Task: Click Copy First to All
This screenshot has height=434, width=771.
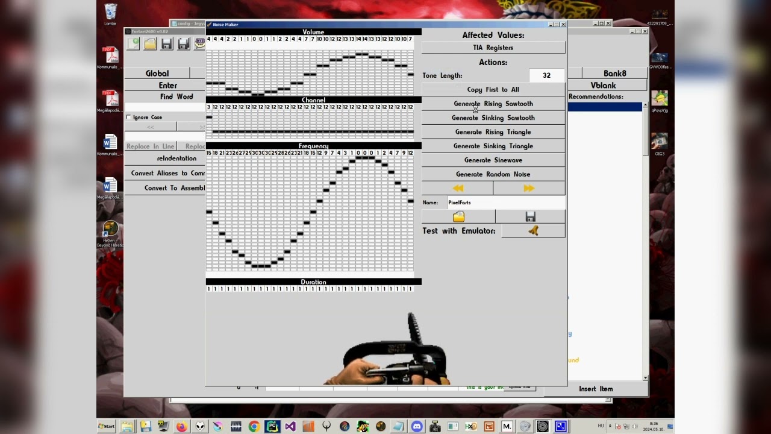Action: 493,90
